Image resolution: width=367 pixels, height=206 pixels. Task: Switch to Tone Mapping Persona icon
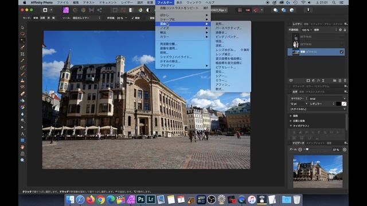[92, 10]
